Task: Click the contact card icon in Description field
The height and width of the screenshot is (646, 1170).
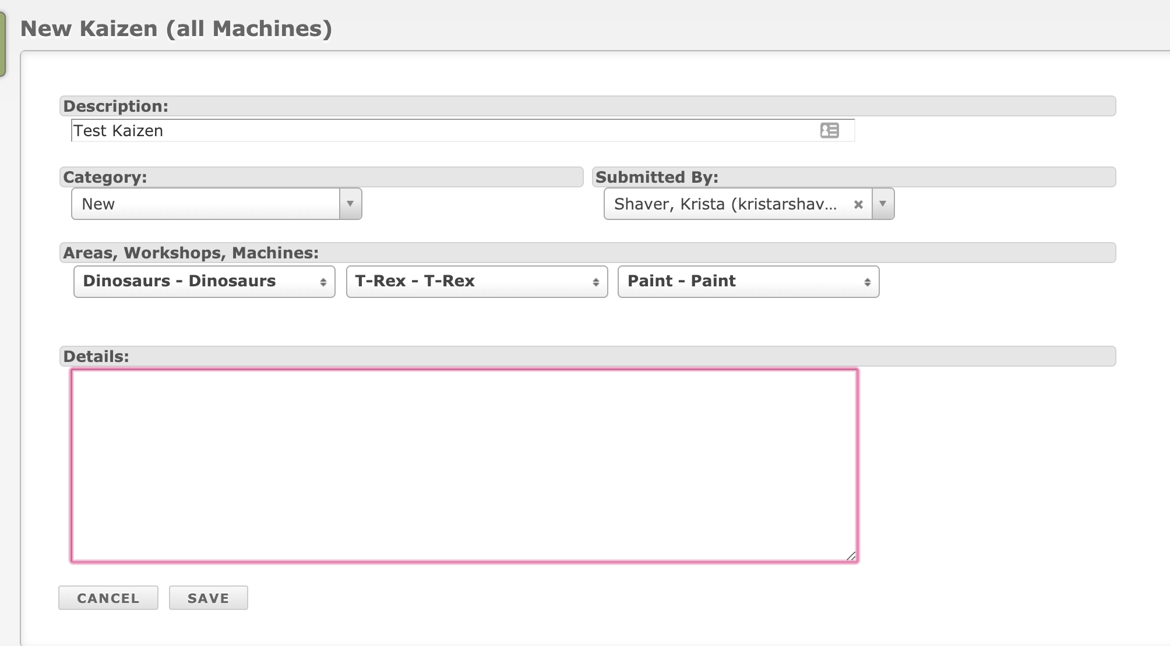Action: (829, 130)
